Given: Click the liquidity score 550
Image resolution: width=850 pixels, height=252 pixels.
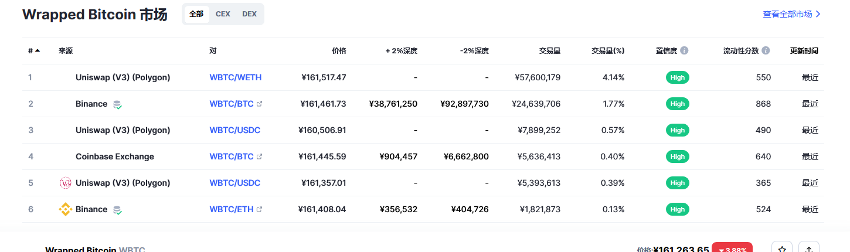Looking at the screenshot, I should click(x=764, y=77).
